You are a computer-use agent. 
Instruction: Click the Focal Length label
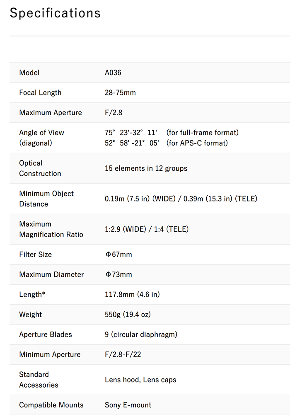[40, 93]
